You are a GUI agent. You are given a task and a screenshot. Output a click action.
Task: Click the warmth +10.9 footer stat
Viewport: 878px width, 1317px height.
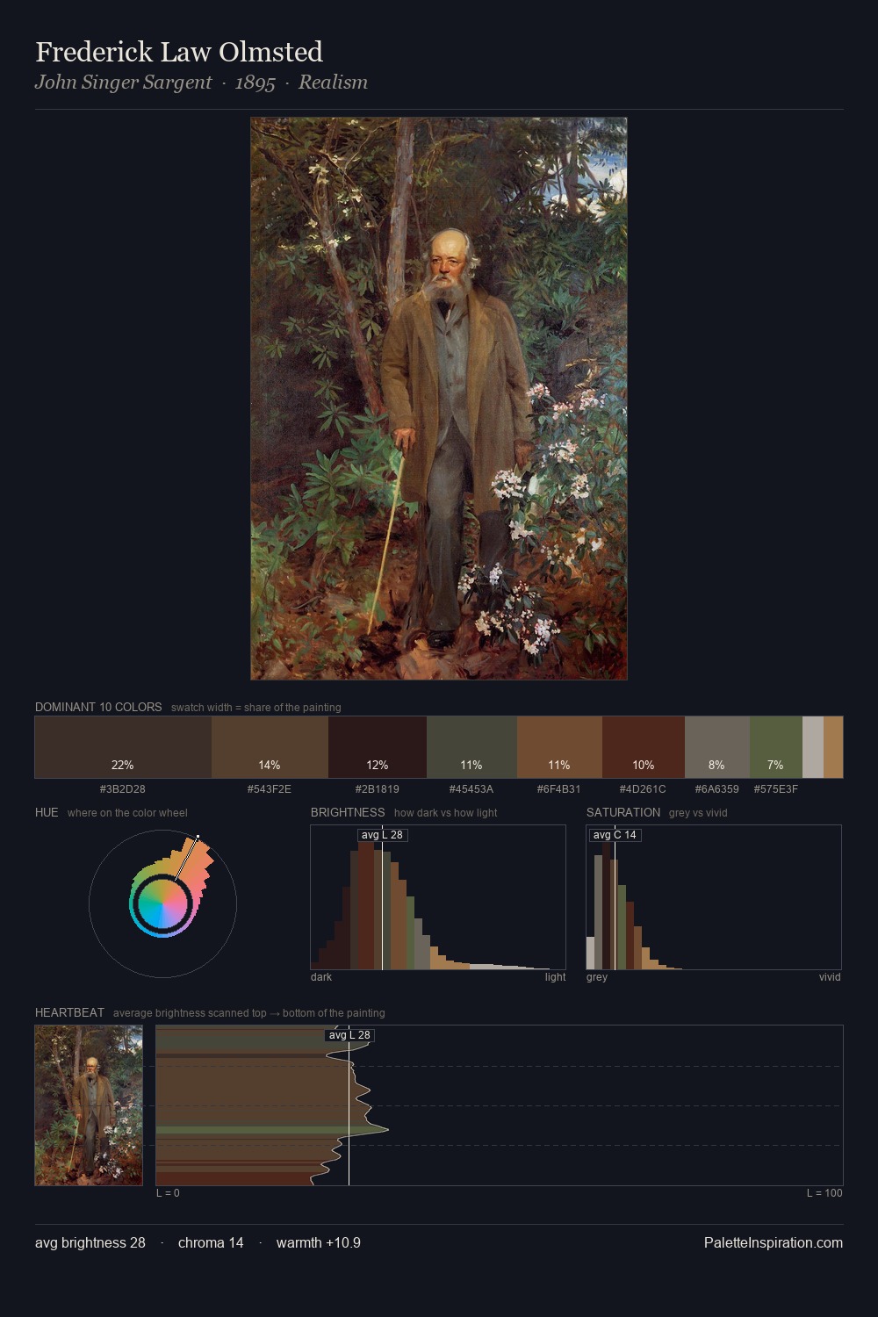(x=319, y=1243)
